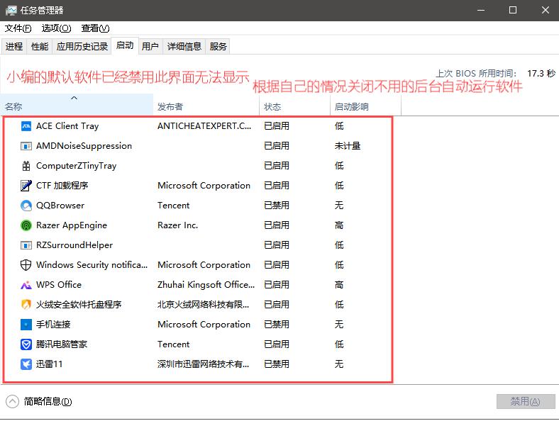Screen dimensions: 559x421
Task: Click the Razer Inc. publisher cell
Action: pyautogui.click(x=177, y=225)
